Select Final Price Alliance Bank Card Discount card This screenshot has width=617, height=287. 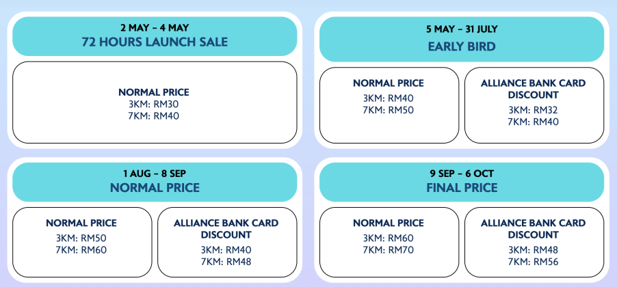coord(534,242)
